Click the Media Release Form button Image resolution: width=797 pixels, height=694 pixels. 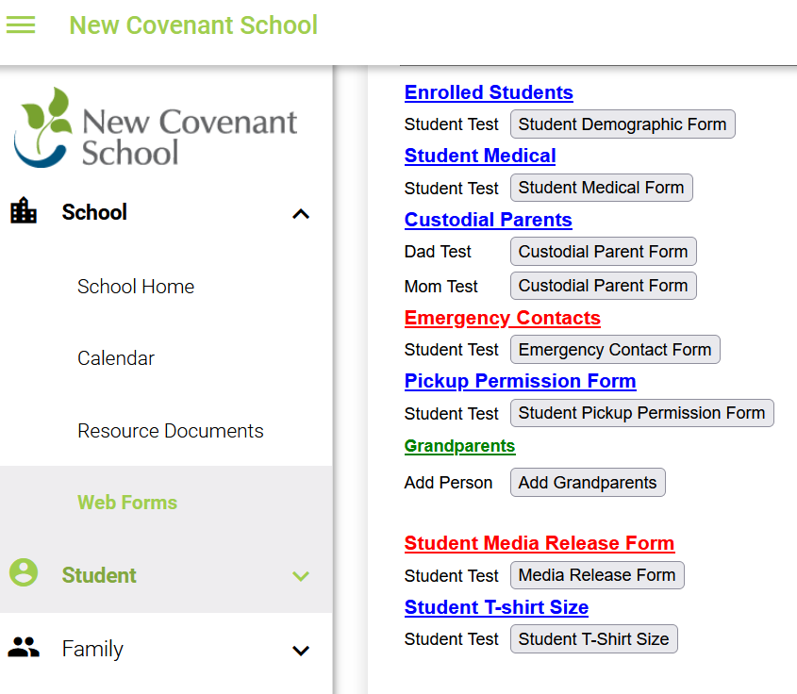tap(596, 574)
